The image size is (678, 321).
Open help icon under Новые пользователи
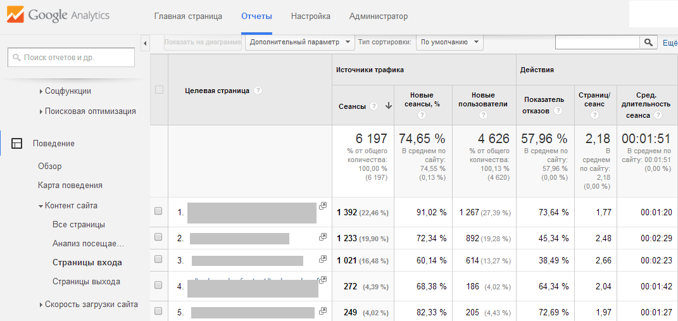(x=484, y=115)
